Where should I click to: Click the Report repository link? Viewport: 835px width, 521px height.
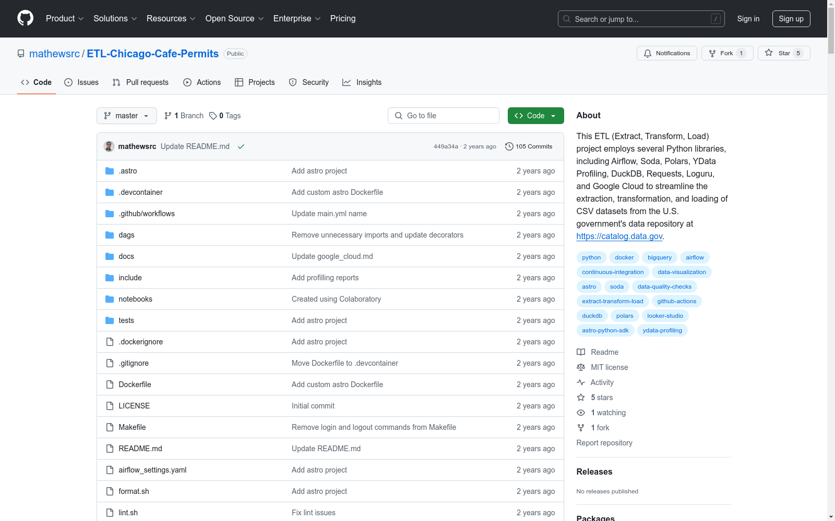(604, 443)
